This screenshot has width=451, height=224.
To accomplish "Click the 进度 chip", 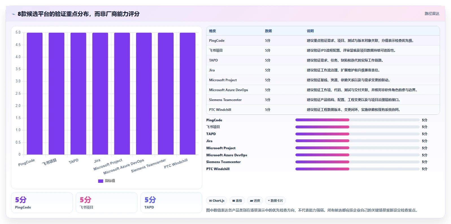I will pyautogui.click(x=255, y=201).
